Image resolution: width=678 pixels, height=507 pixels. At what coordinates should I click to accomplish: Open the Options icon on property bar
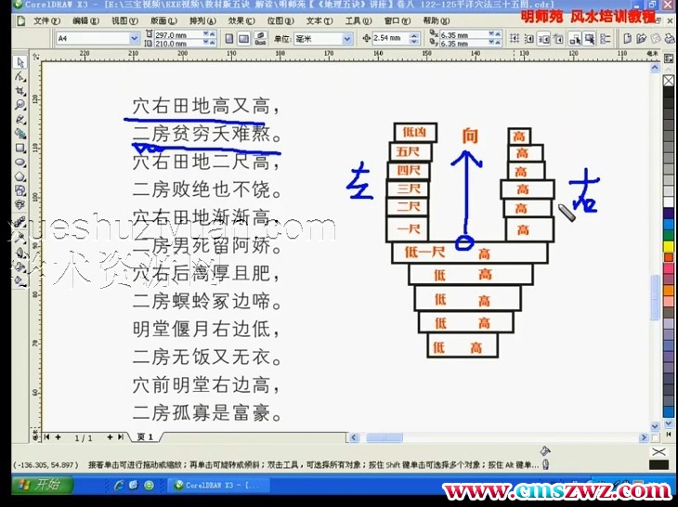coord(606,38)
